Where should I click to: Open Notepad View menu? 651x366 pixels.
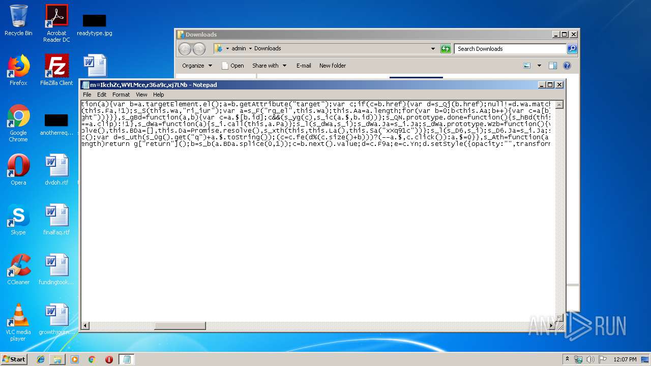point(141,95)
